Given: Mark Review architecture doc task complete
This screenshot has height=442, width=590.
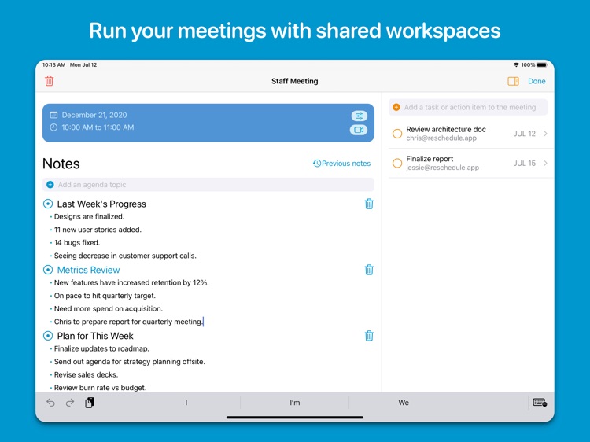Looking at the screenshot, I should (397, 134).
